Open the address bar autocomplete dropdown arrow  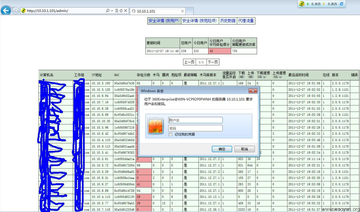(x=112, y=11)
